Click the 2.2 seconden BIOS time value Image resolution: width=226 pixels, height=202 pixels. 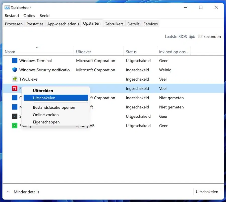click(x=209, y=37)
